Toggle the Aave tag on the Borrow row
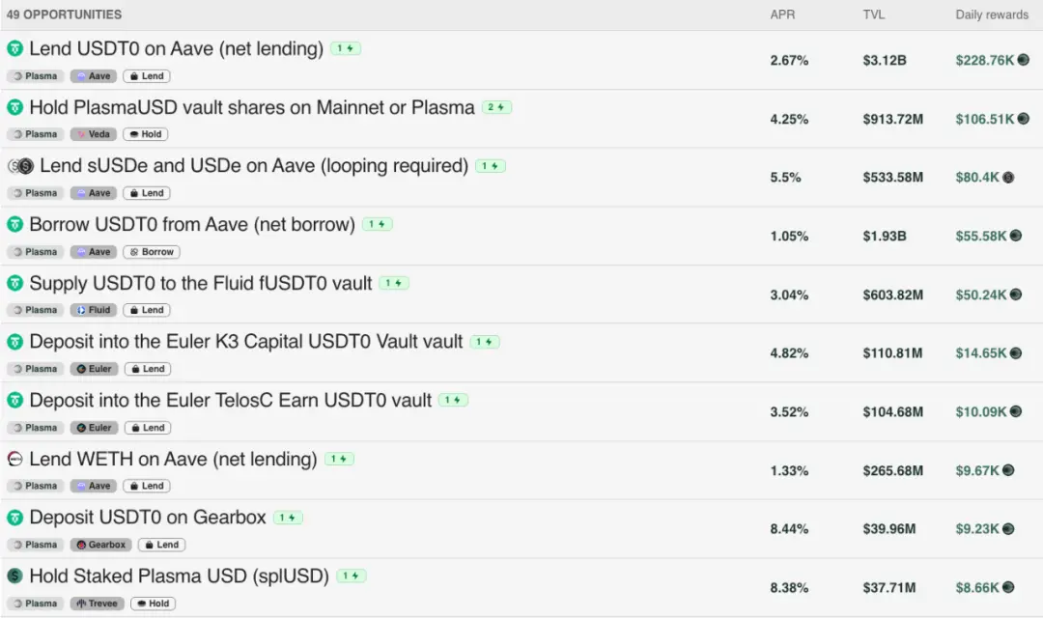Screen dimensions: 1043x618 pyautogui.click(x=93, y=251)
